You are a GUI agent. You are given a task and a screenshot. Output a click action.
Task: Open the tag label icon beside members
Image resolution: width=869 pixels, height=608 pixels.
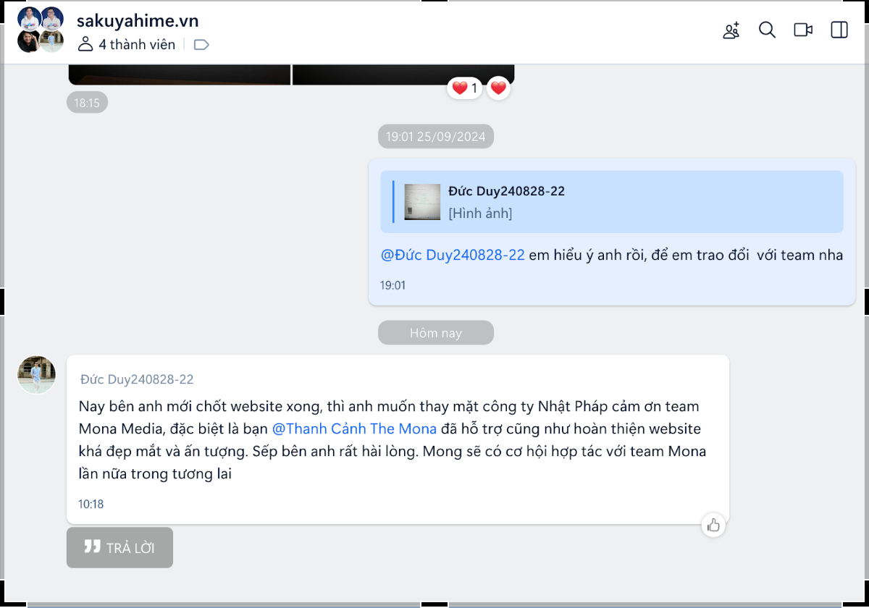201,45
